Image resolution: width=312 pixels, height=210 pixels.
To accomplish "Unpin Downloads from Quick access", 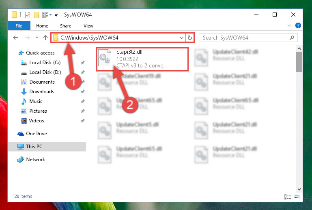I will (x=82, y=92).
